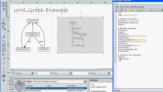Click the horizontal canvas scrollbar
Viewport: 163px width, 92px height.
pos(56,69)
